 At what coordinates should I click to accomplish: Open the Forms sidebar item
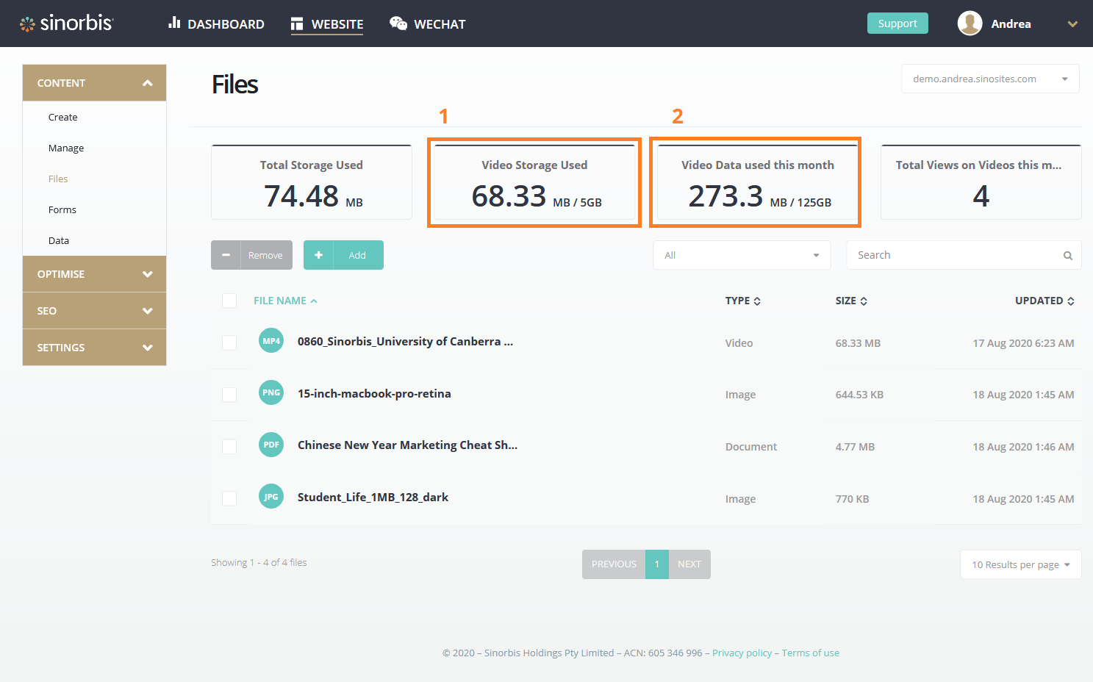point(62,210)
